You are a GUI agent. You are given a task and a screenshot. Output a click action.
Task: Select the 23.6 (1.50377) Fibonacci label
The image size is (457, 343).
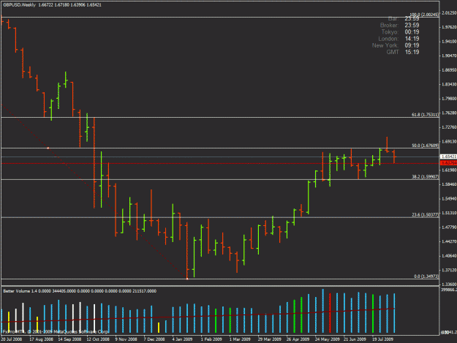[x=425, y=215]
